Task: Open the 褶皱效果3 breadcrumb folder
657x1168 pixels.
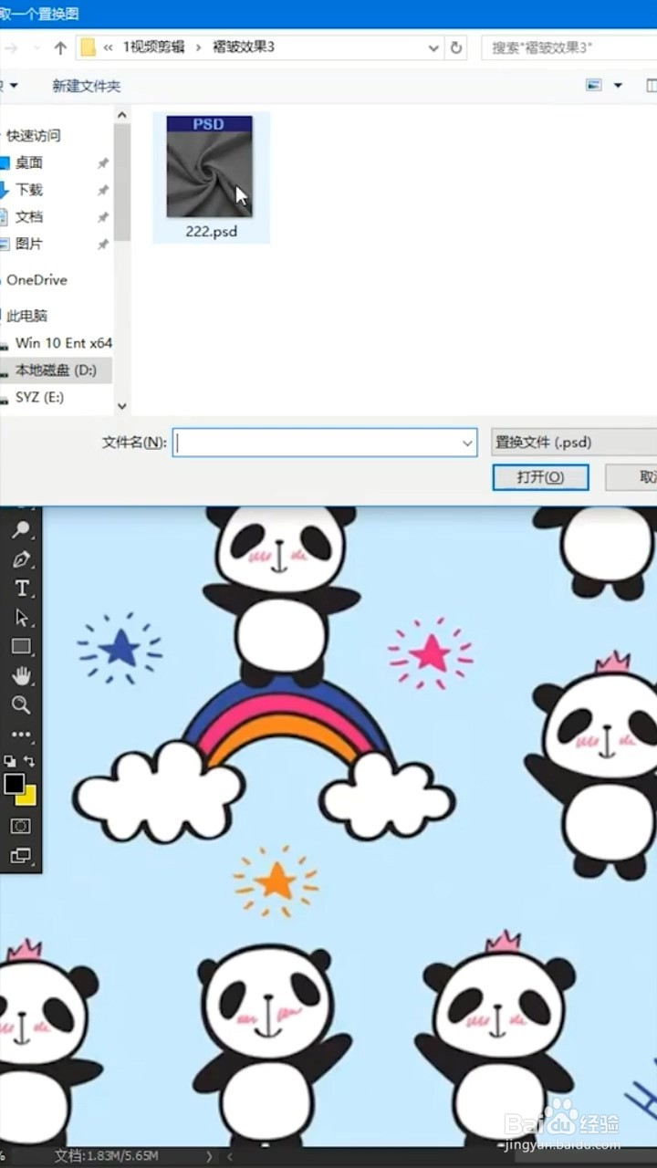Action: (244, 47)
